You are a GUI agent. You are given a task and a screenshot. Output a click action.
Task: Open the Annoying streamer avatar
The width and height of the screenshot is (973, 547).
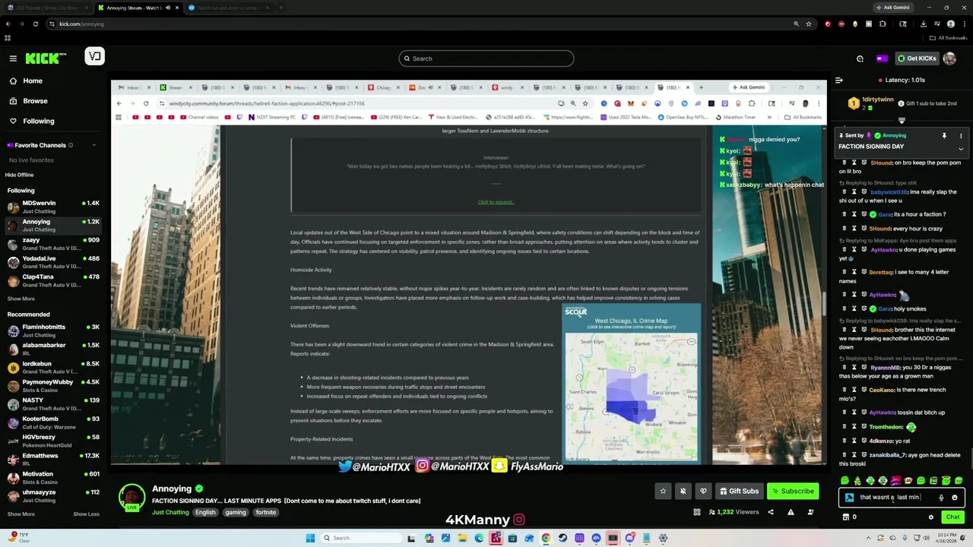(x=132, y=498)
